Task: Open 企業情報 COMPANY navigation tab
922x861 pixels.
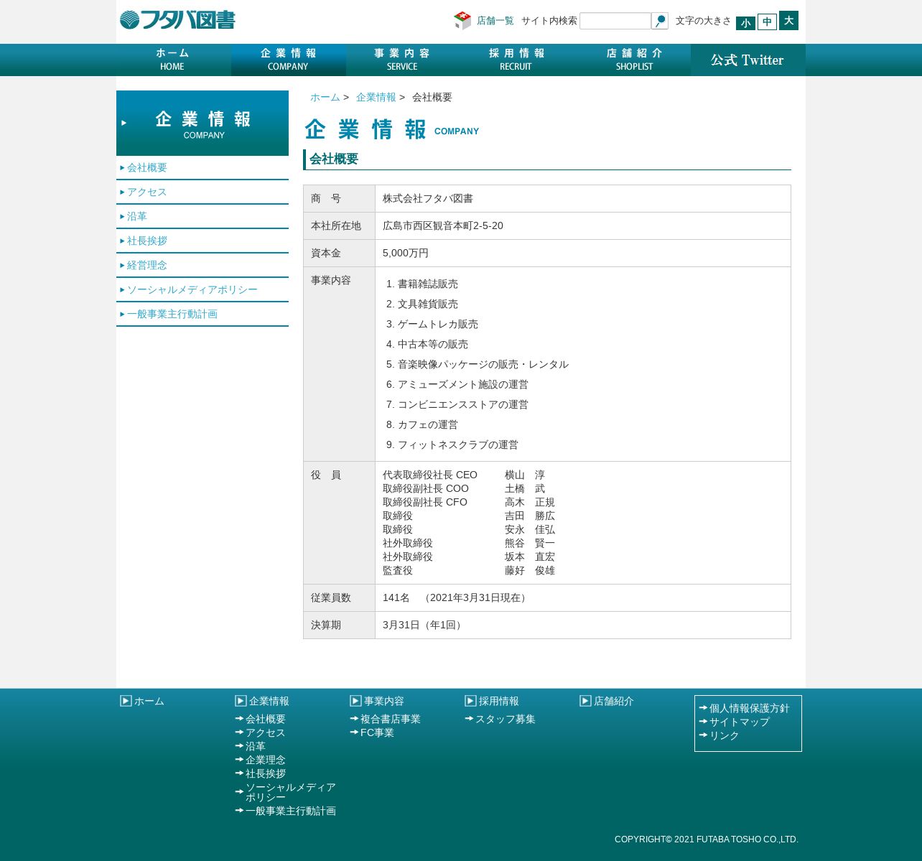Action: [x=289, y=60]
